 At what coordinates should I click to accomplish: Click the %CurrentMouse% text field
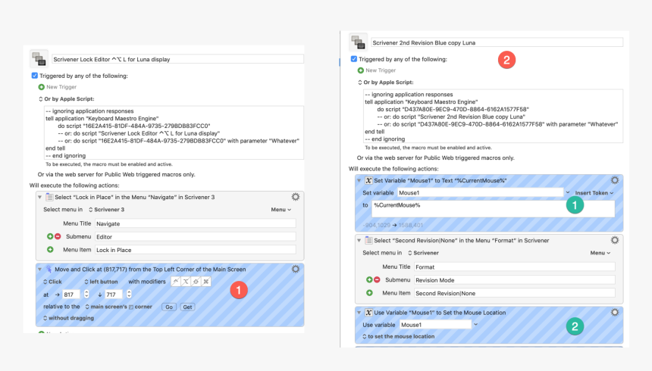pos(493,209)
